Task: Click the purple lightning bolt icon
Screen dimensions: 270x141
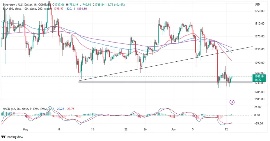Action: (x=232, y=102)
